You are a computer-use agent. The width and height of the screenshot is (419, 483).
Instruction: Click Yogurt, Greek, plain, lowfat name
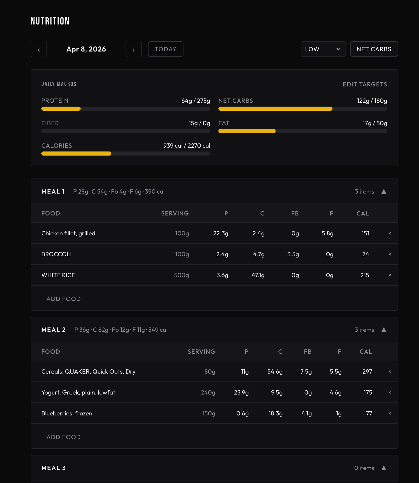pos(78,392)
